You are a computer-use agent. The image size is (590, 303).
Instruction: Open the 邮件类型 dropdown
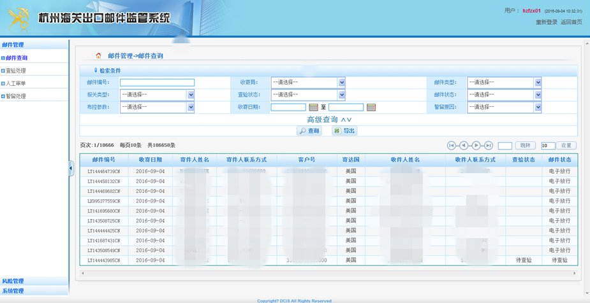point(538,83)
